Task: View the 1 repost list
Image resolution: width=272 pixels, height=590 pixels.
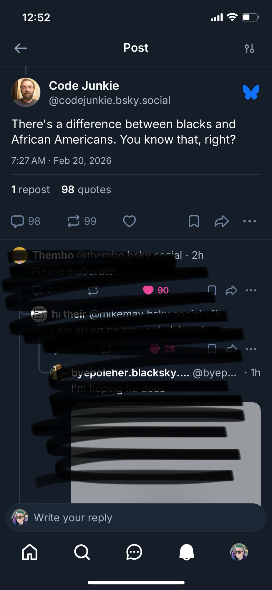Action: [30, 189]
